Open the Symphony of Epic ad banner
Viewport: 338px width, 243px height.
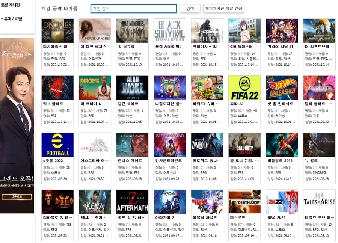coord(17,126)
